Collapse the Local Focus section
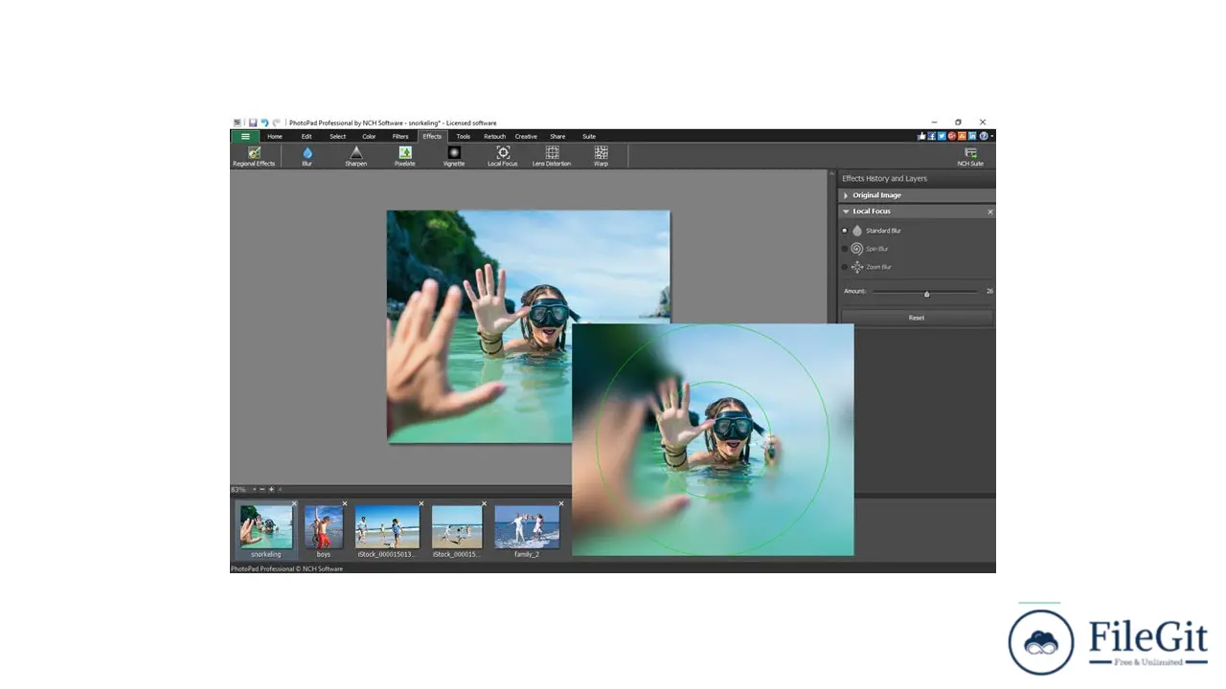Image resolution: width=1226 pixels, height=689 pixels. 846,211
